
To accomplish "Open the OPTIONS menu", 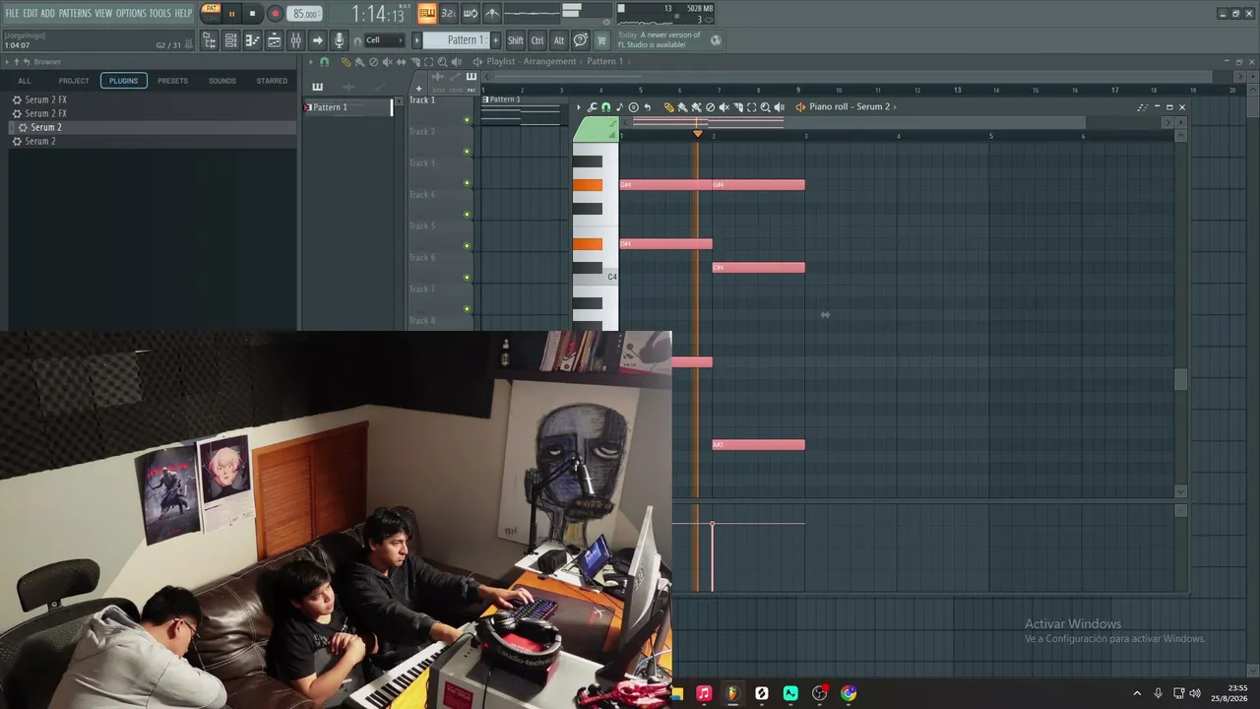I will click(x=131, y=13).
